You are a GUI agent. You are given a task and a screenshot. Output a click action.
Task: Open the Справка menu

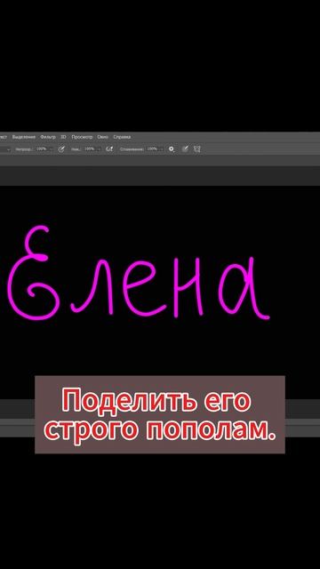click(122, 137)
